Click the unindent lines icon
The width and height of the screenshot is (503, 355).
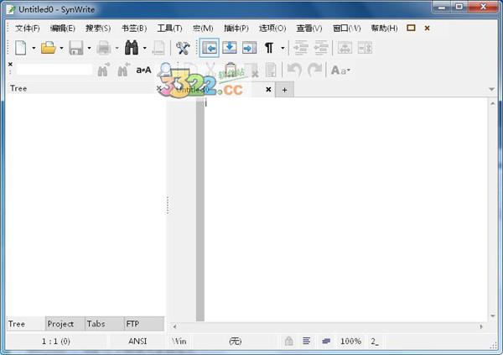click(x=321, y=48)
